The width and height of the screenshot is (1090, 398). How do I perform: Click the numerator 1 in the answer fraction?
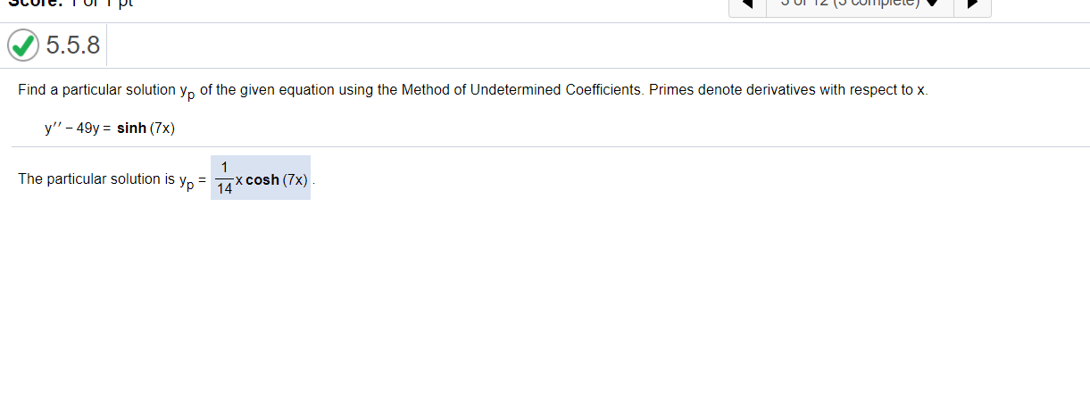225,167
